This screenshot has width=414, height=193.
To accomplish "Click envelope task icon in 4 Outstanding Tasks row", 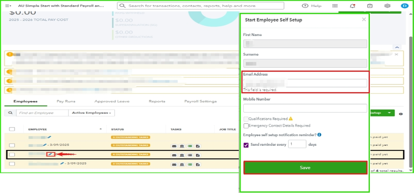I will (x=174, y=155).
